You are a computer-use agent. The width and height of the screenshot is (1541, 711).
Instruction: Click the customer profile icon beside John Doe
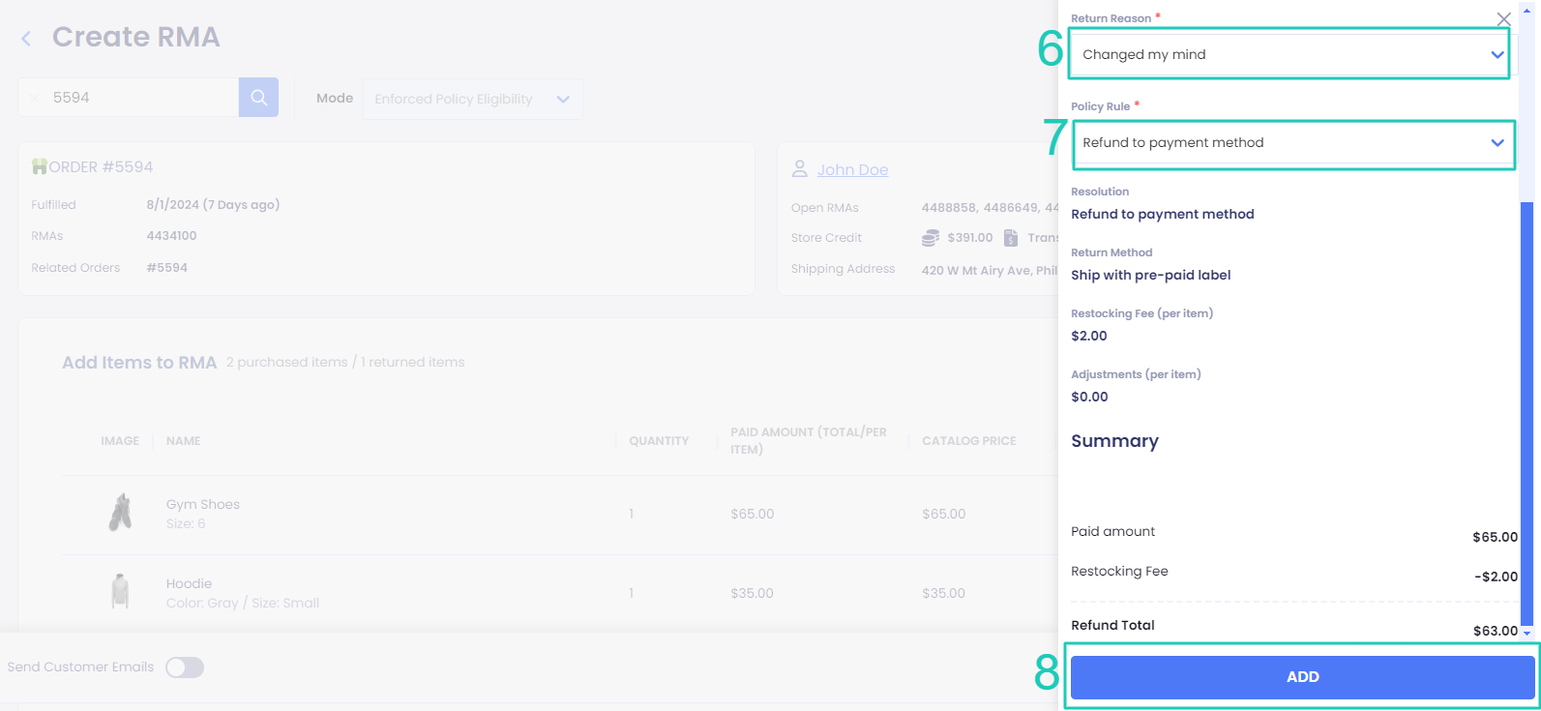[800, 169]
